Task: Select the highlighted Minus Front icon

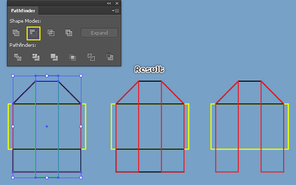Action: pos(34,33)
